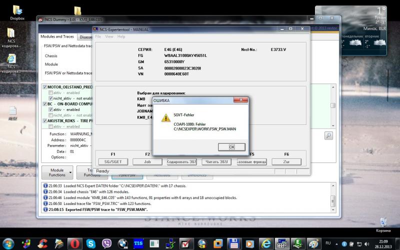Viewport: 400px width, 250px height.
Task: Click the up arrow of the function list scrollbar
Action: [333, 87]
